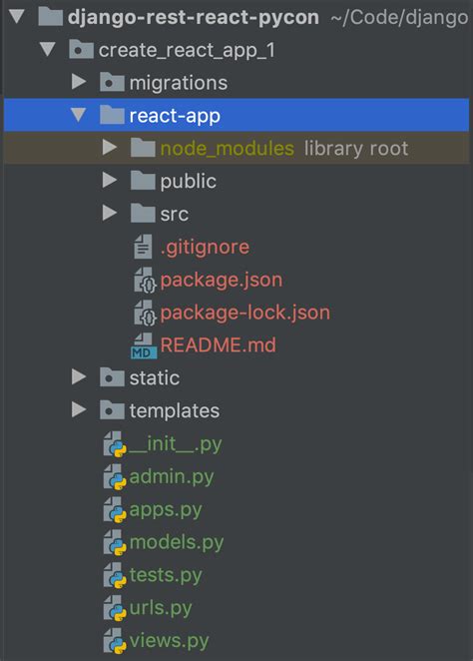Select the src folder label

[175, 215]
